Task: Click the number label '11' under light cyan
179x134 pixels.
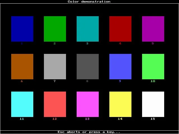Action: [x=22, y=119]
